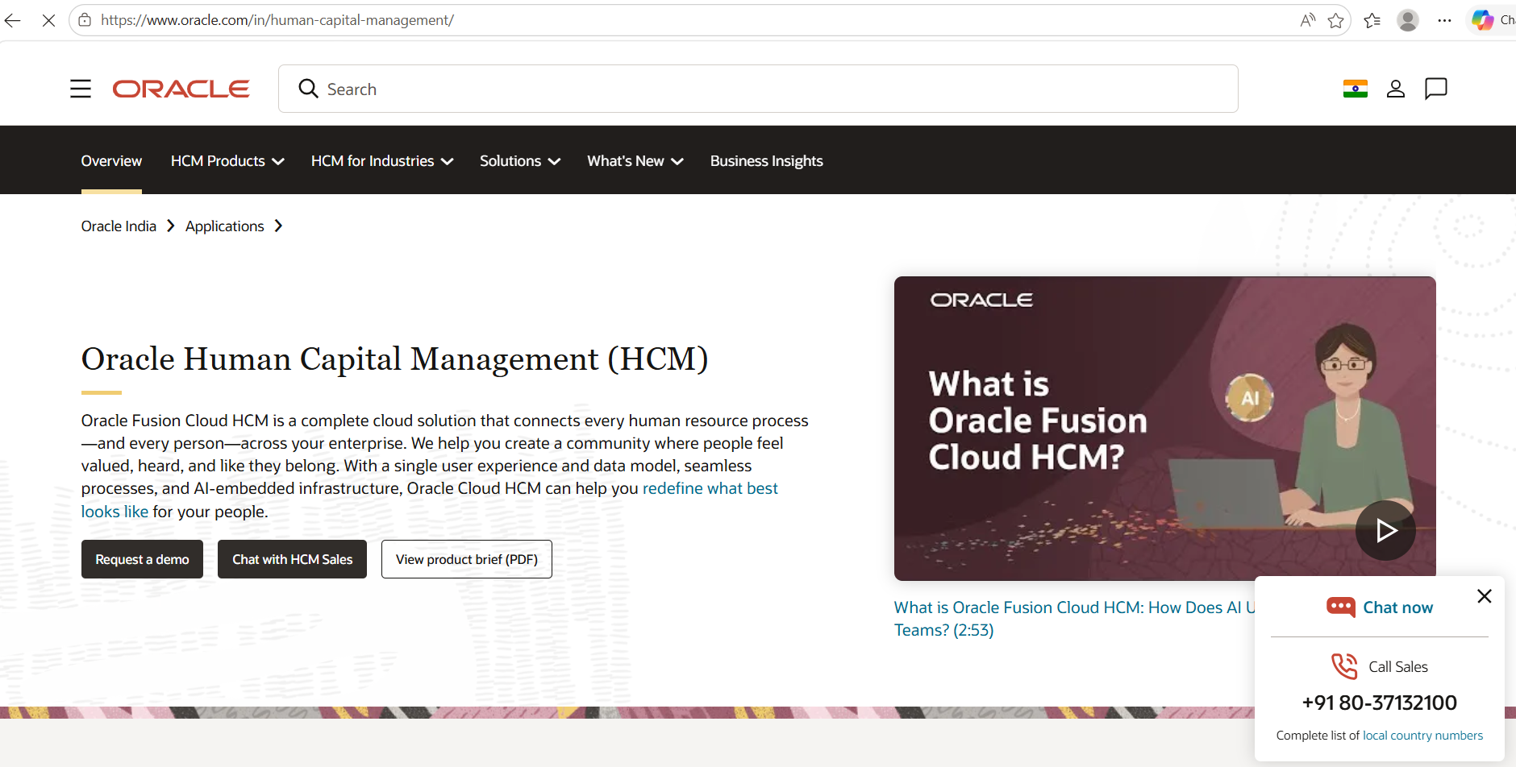The height and width of the screenshot is (767, 1516).
Task: Expand the Solutions dropdown
Action: coord(520,161)
